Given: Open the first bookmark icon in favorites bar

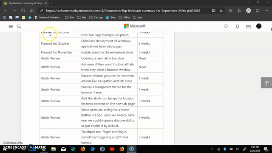Looking at the screenshot, I should pos(4,17).
